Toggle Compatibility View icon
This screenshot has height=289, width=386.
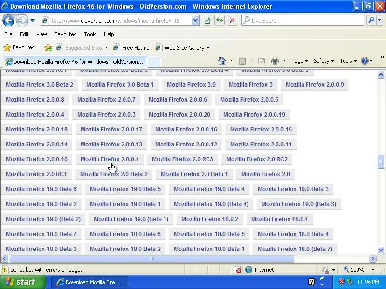pyautogui.click(x=207, y=21)
